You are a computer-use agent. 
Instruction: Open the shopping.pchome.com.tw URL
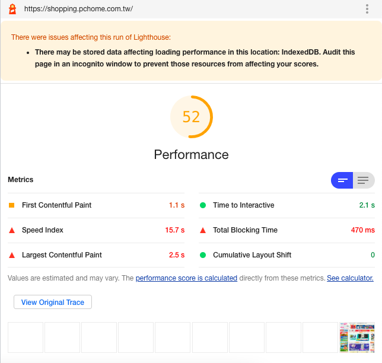pyautogui.click(x=78, y=9)
